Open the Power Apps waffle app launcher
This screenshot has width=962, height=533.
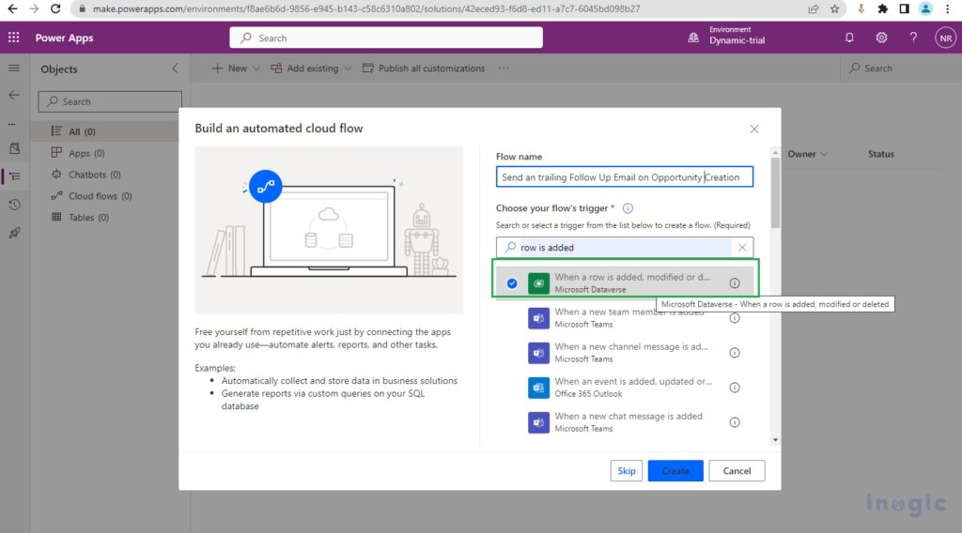14,38
